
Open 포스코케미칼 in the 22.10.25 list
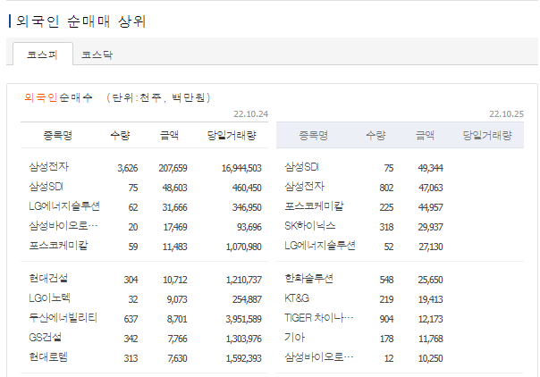tap(314, 206)
